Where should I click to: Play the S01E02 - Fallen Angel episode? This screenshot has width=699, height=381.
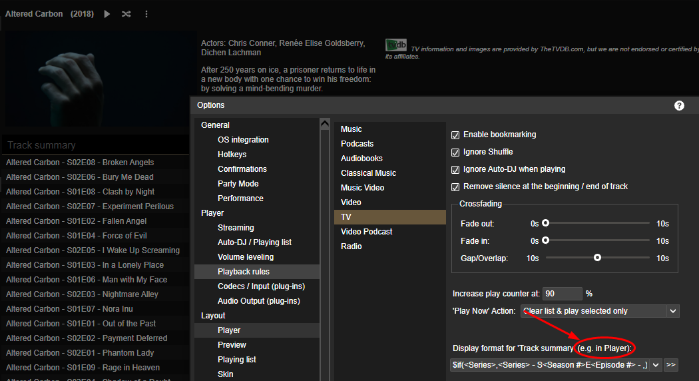pyautogui.click(x=77, y=221)
